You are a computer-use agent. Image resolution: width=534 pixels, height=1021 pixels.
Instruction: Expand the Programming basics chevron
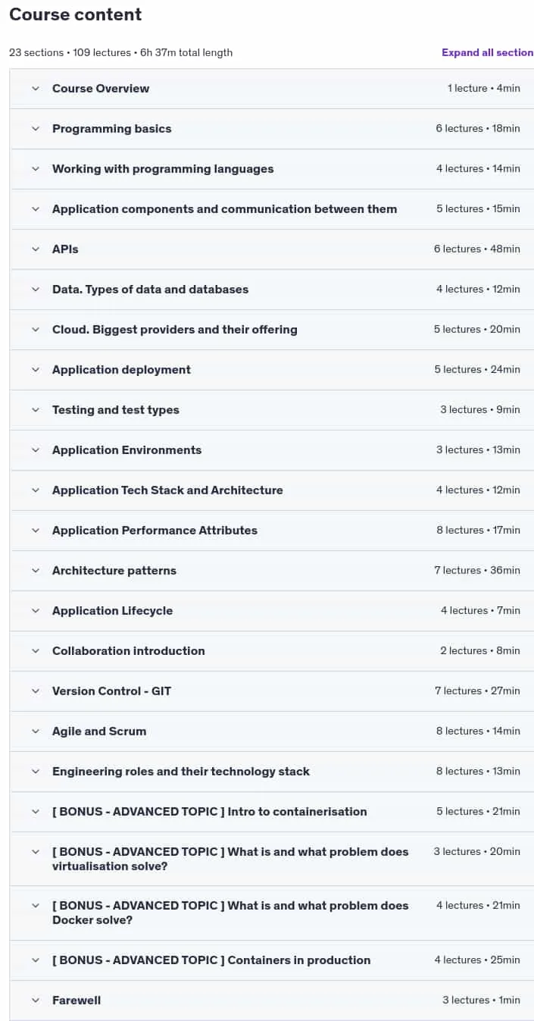(35, 129)
